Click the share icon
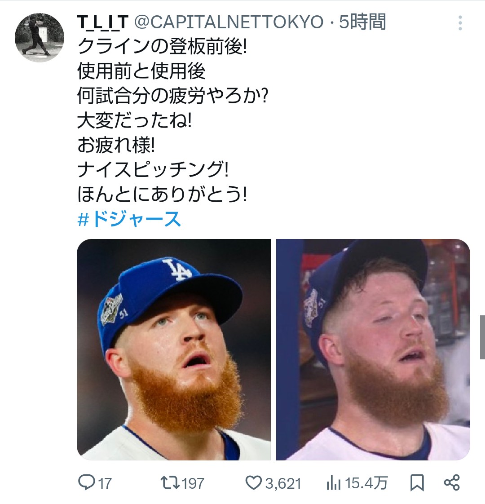 coord(452,482)
